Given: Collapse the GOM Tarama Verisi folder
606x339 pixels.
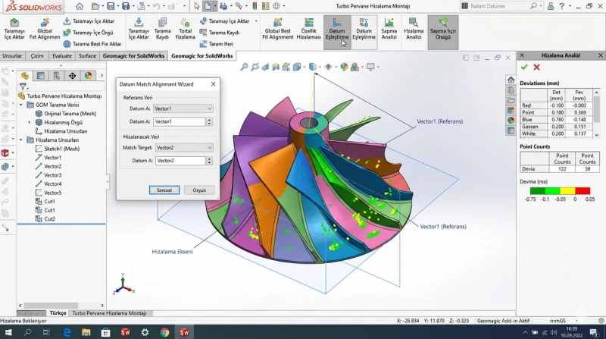Looking at the screenshot, I should (x=21, y=105).
